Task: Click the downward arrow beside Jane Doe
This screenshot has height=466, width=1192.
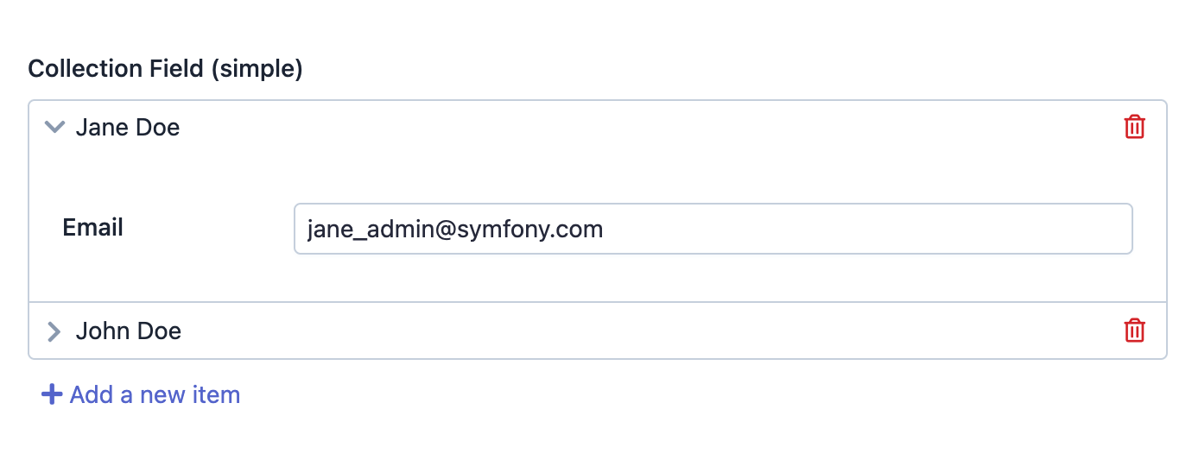Action: 54,128
